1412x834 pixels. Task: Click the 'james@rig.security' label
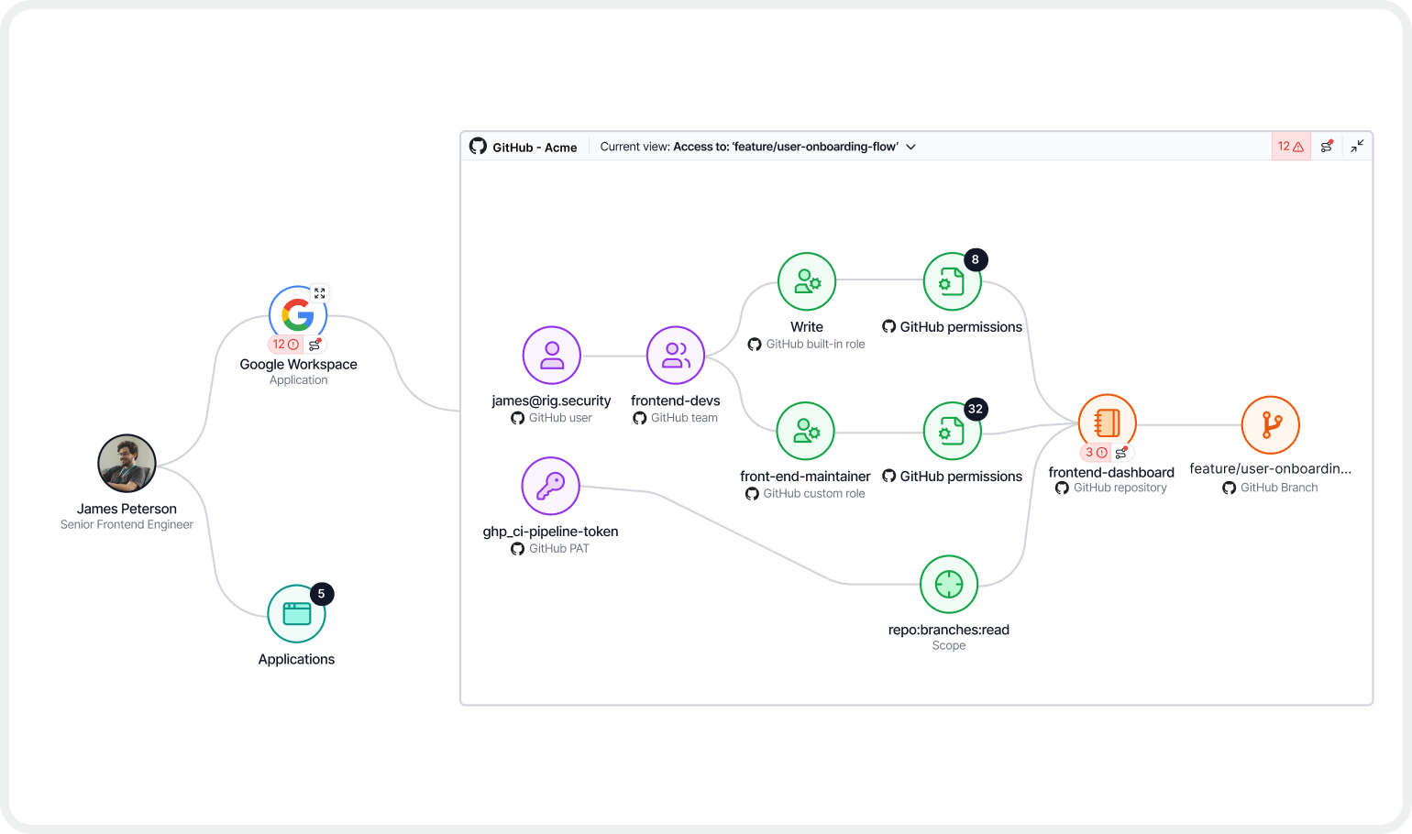(x=551, y=401)
